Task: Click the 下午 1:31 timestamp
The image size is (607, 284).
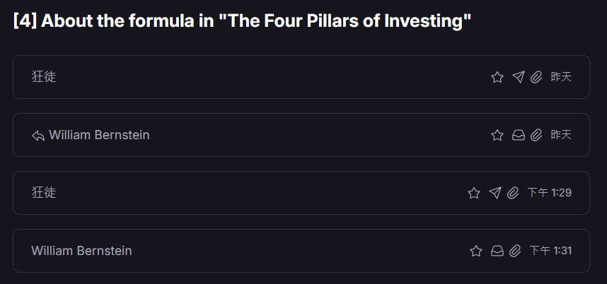Action: click(x=550, y=251)
